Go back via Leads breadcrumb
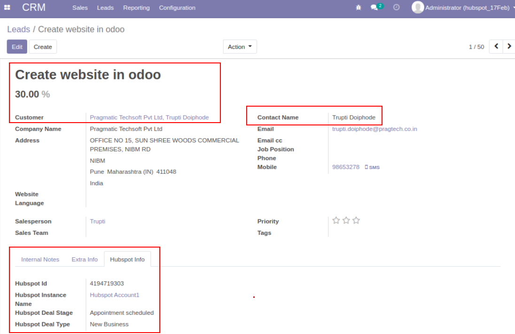 pyautogui.click(x=18, y=29)
